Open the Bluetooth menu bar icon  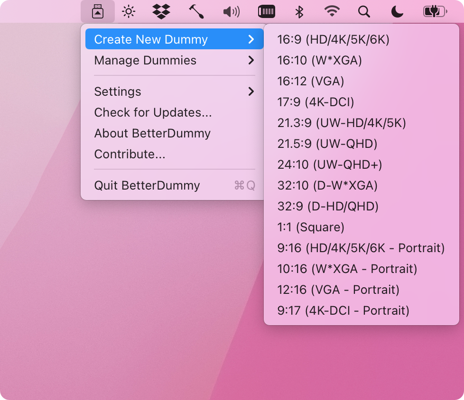point(299,12)
